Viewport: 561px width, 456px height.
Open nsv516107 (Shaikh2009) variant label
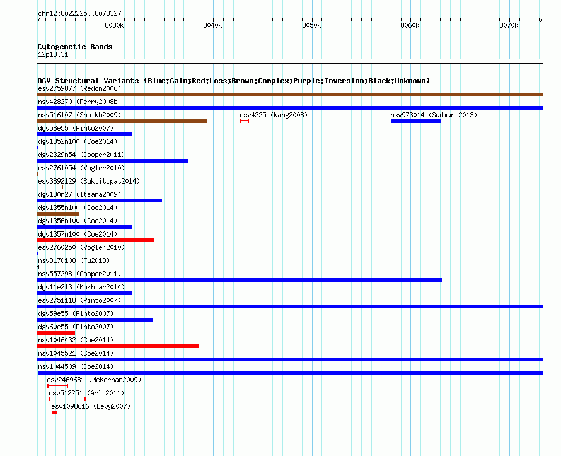79,115
